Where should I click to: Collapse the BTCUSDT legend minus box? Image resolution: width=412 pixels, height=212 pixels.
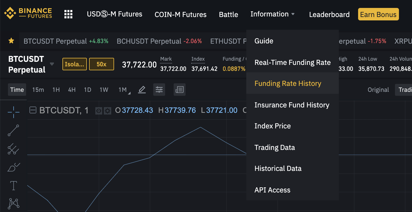point(33,110)
